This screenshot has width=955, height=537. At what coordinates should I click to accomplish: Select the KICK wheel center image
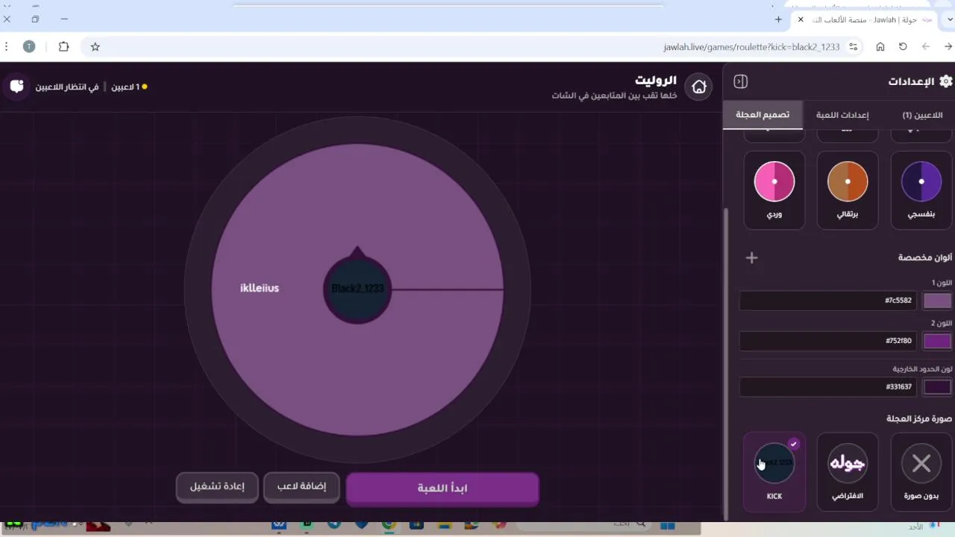[774, 471]
